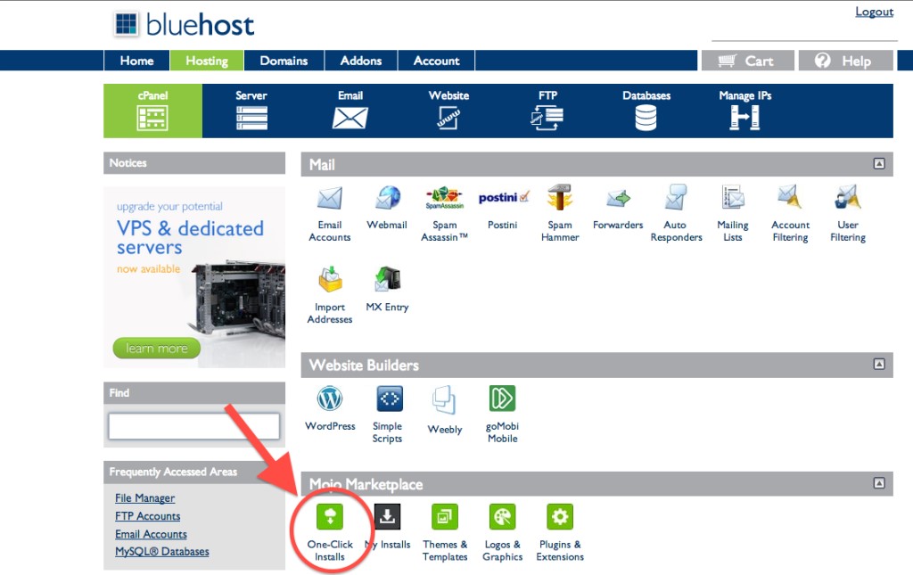Image resolution: width=913 pixels, height=575 pixels.
Task: Open Account Filtering
Action: [790, 214]
